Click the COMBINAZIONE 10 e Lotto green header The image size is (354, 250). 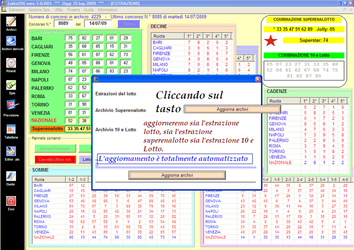[303, 55]
